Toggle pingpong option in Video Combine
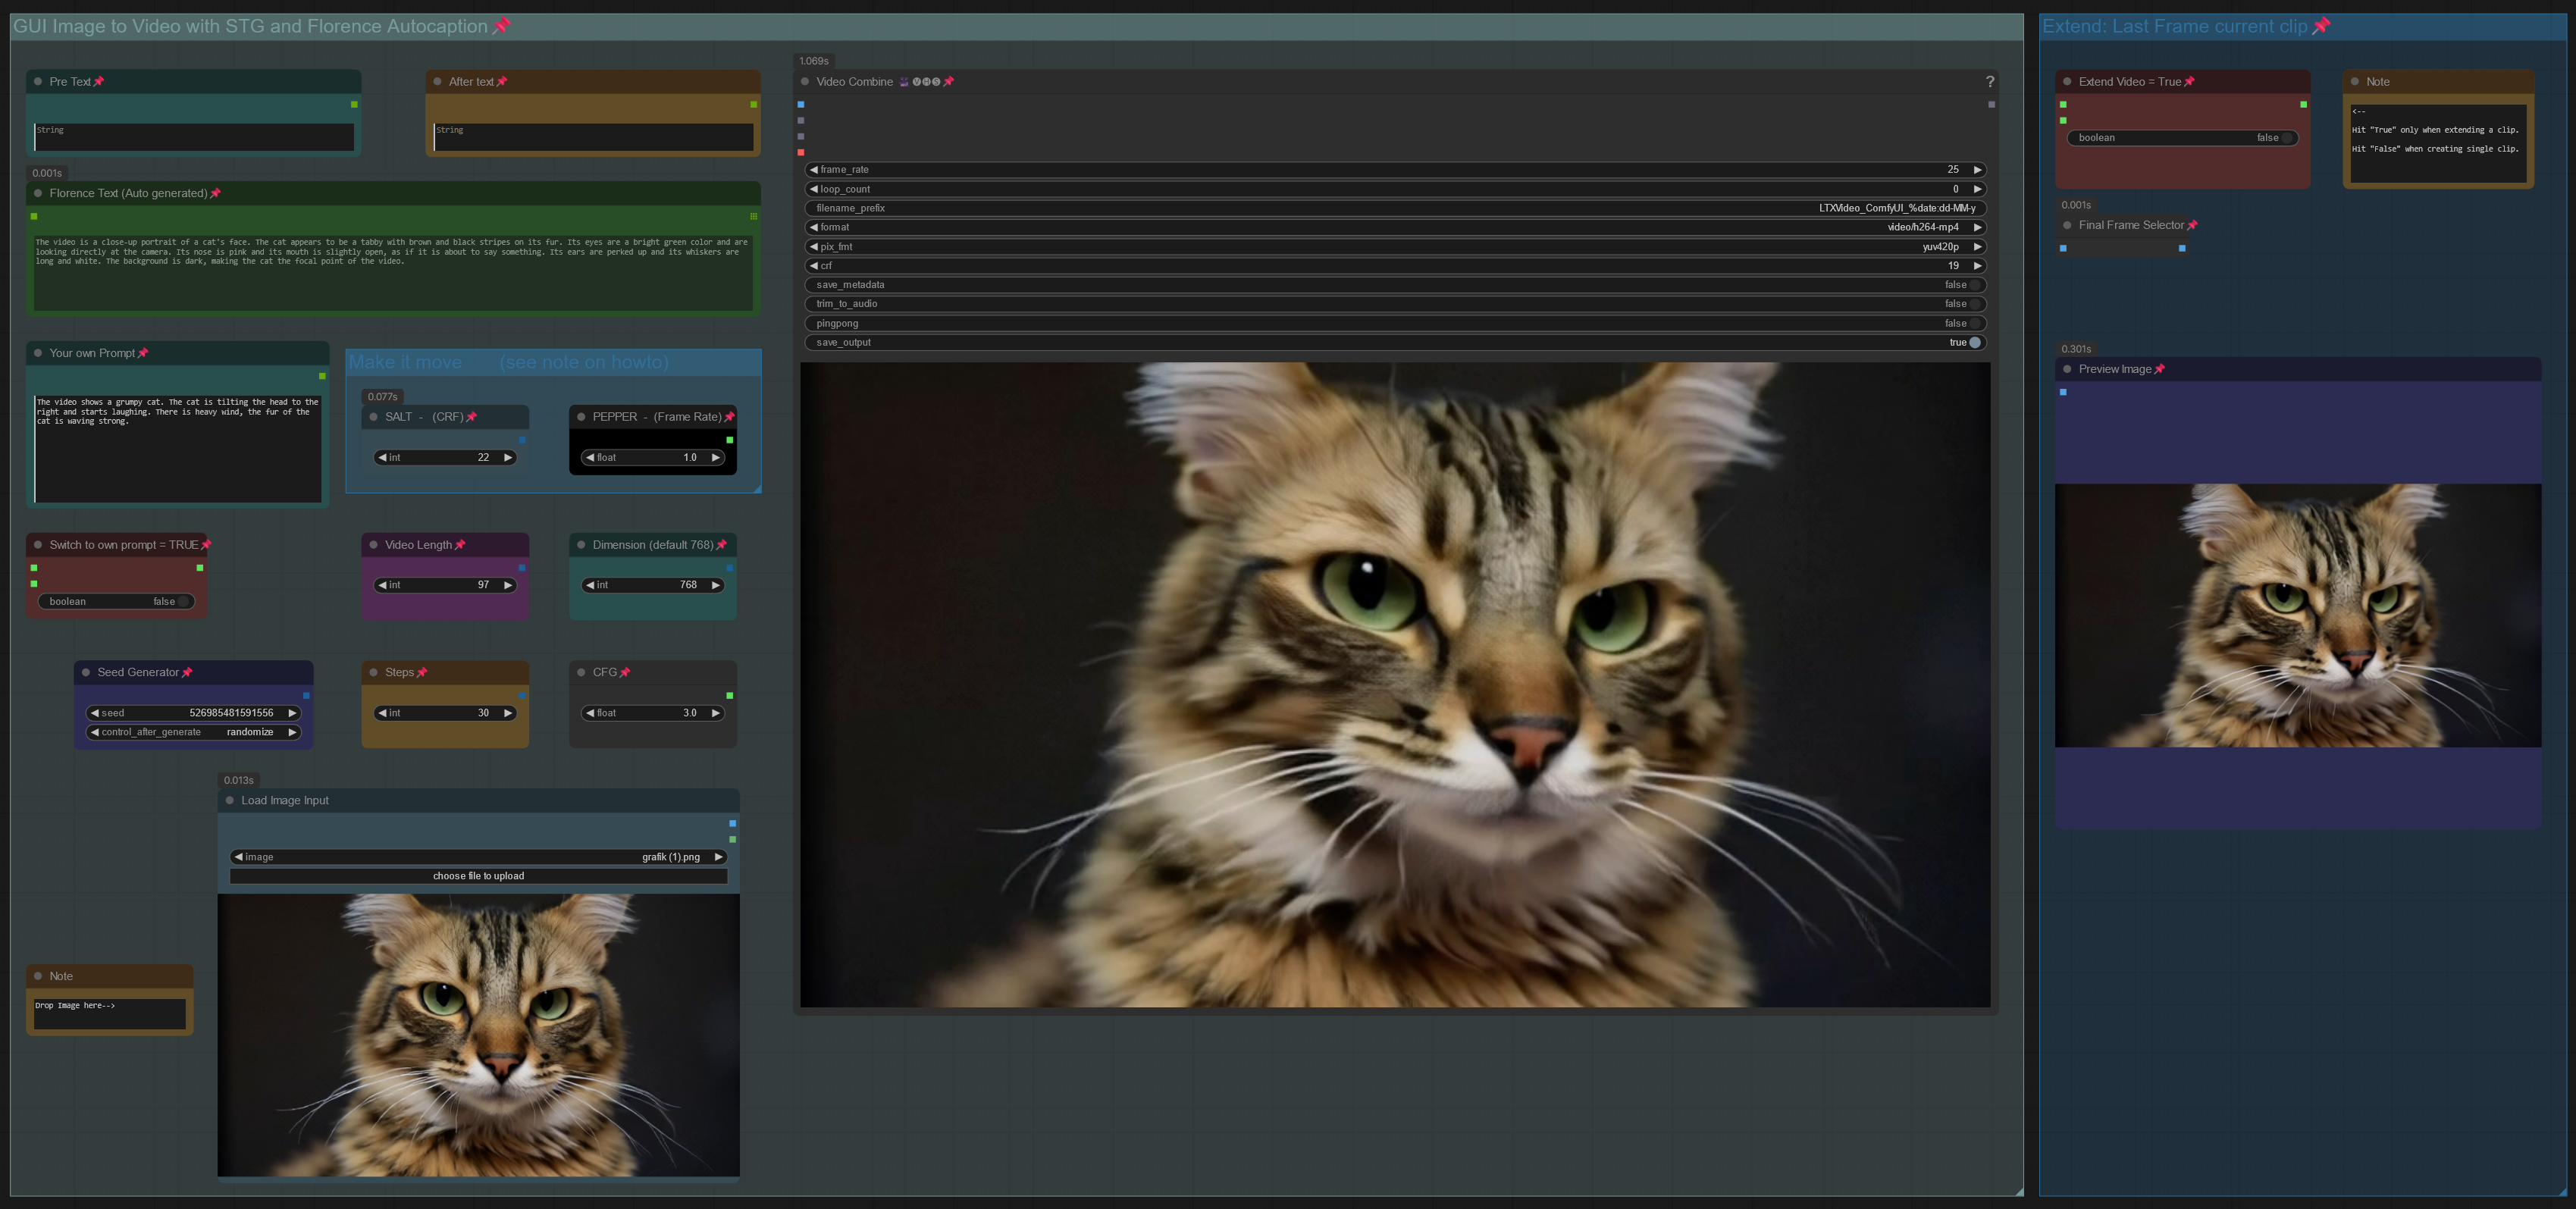The image size is (2576, 1209). (1973, 324)
